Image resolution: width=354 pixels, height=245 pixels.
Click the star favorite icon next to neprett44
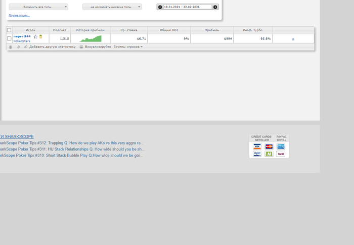click(35, 36)
